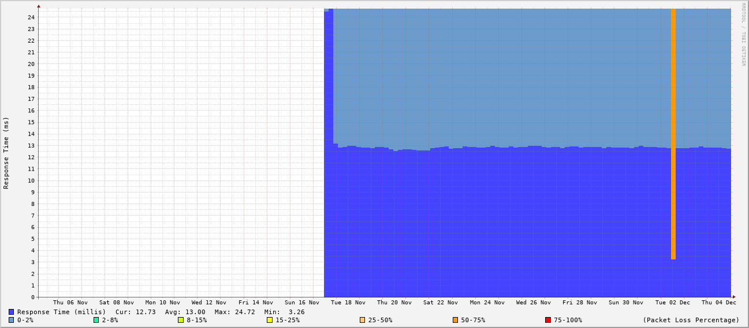This screenshot has height=328, width=749.
Task: Click the 8-15% legend color box
Action: 181,320
